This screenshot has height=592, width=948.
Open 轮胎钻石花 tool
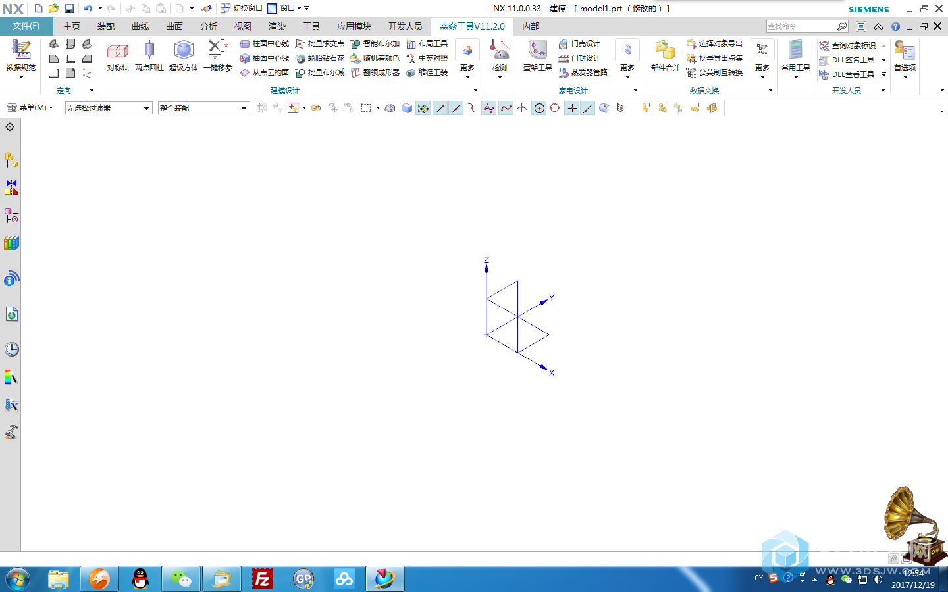(320, 58)
